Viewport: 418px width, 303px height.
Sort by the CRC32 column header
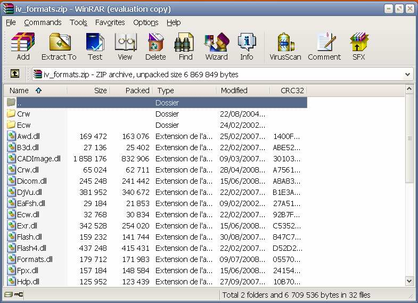pos(288,91)
